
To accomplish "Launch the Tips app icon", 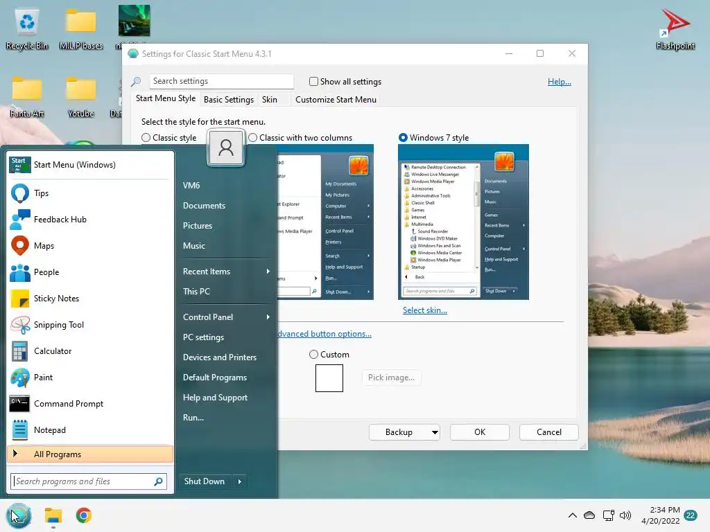I will tap(20, 193).
